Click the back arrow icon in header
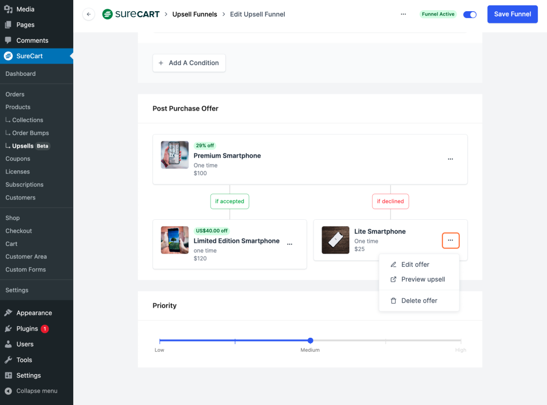 coord(89,14)
